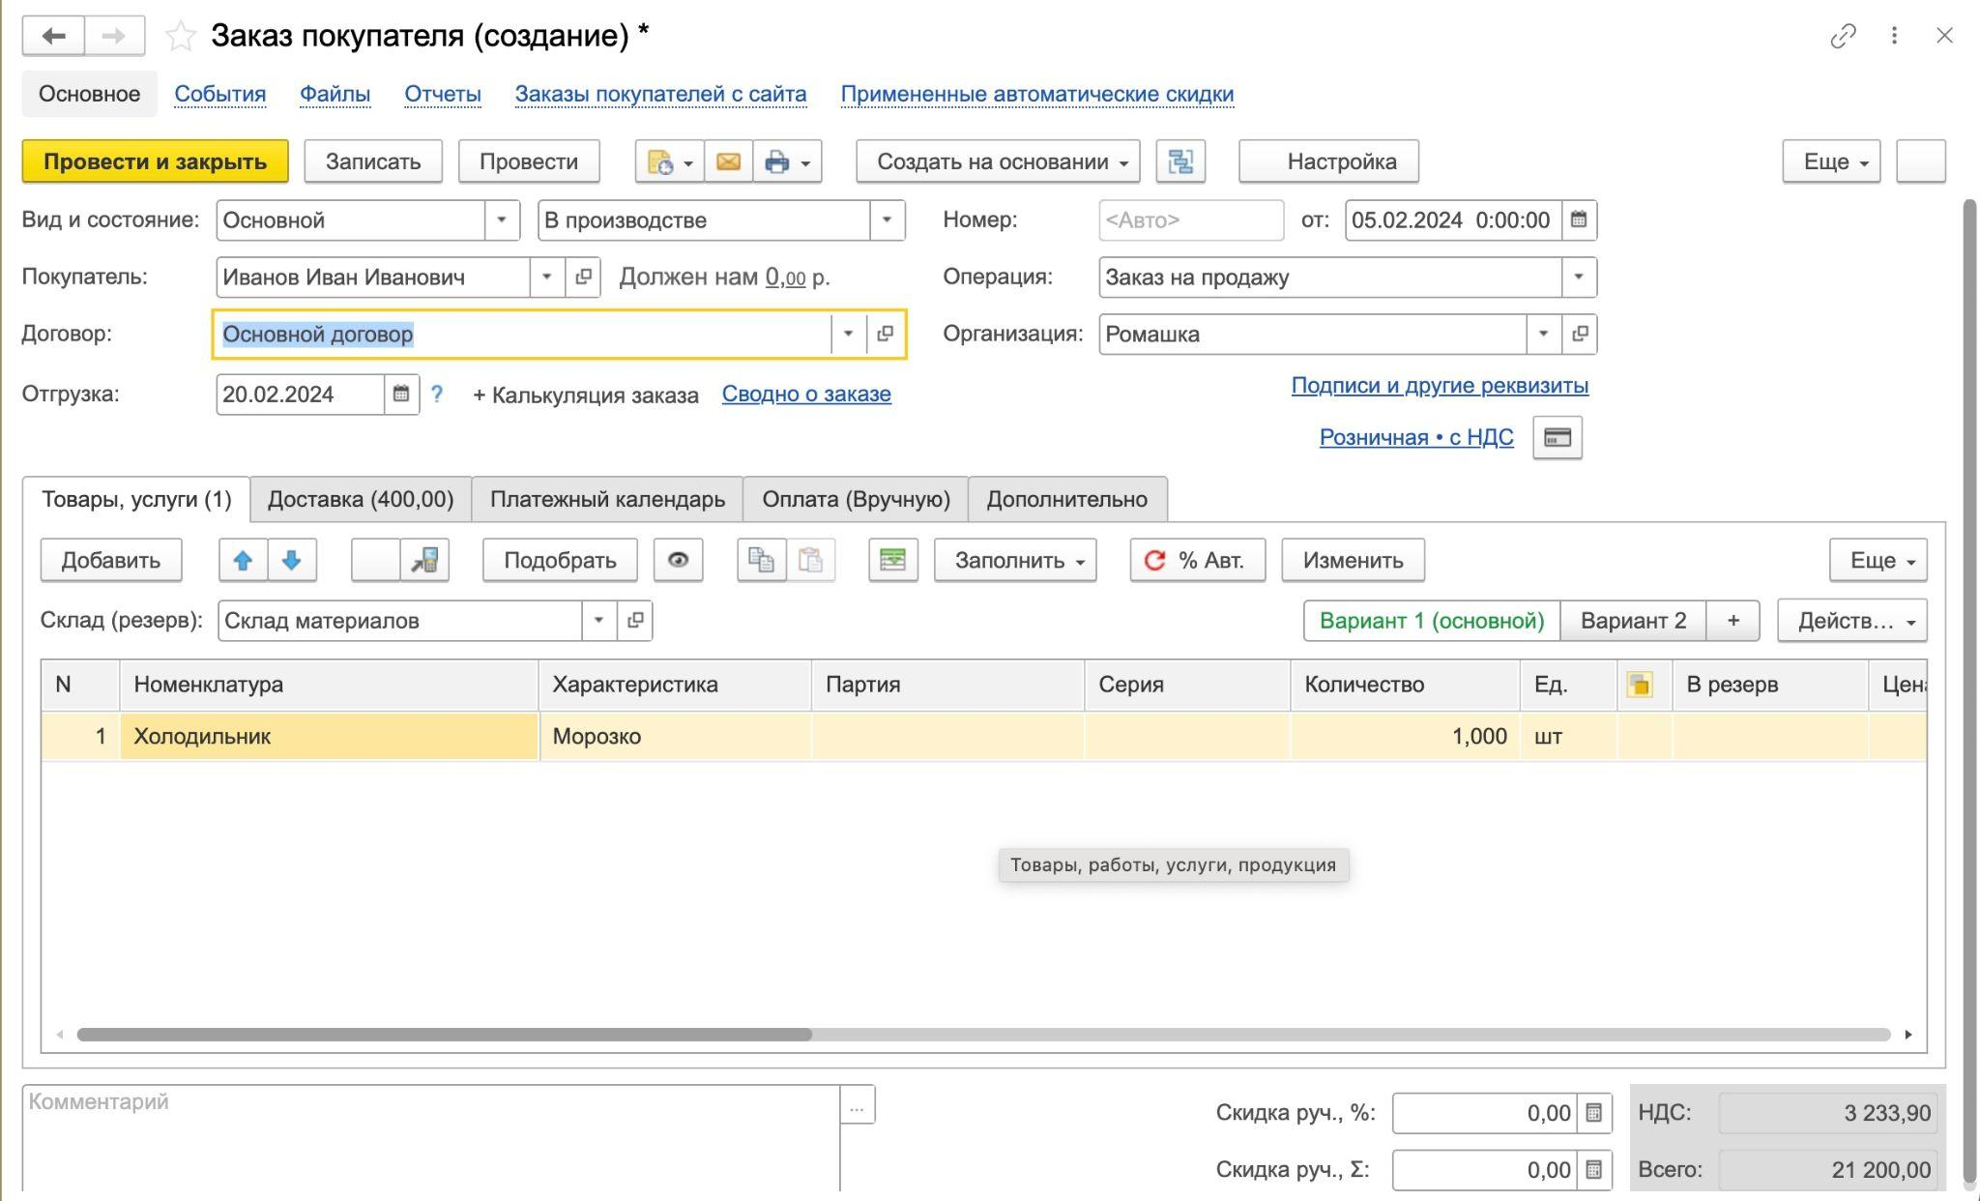Open buyer Иванов Иван Иванович card
Viewport: 1980px width, 1201px height.
tap(583, 278)
